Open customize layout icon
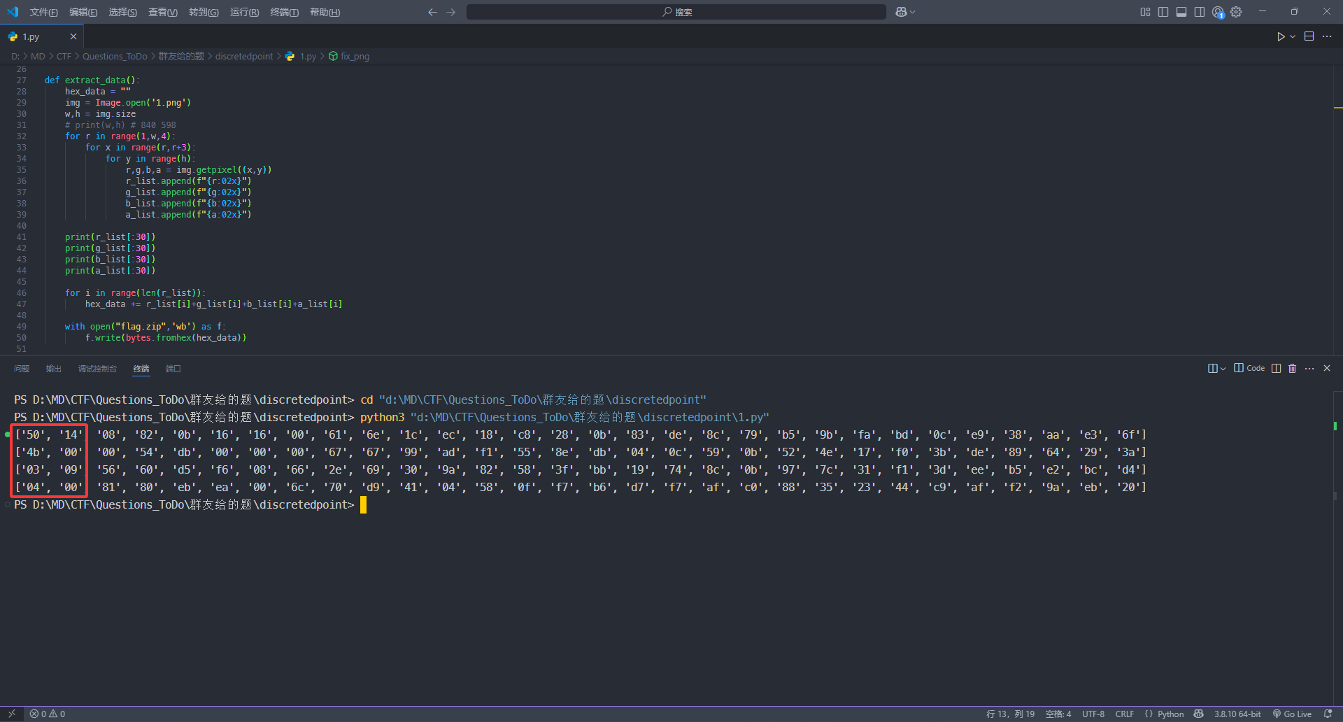 coord(1145,12)
